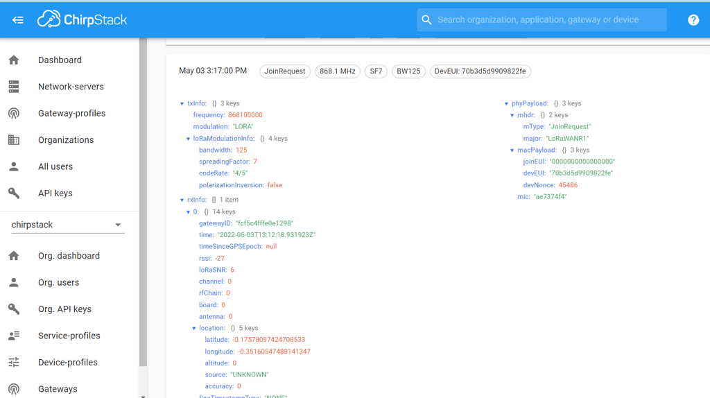Image resolution: width=710 pixels, height=398 pixels.
Task: Click the back arrow icon in header
Action: (x=17, y=20)
